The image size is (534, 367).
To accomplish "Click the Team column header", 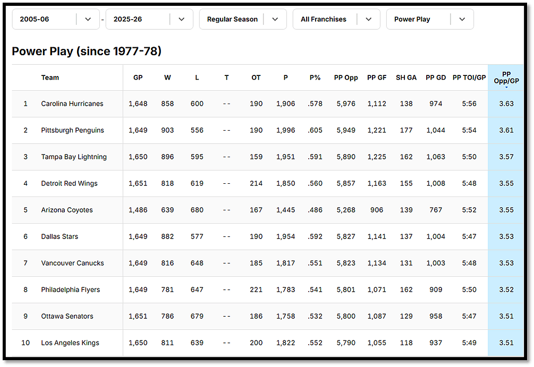I will coord(50,78).
